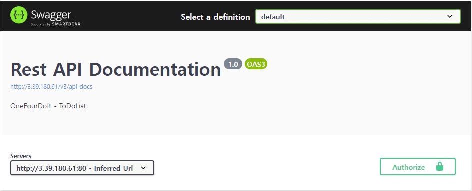Image resolution: width=472 pixels, height=191 pixels.
Task: Click the green OAS3 badge
Action: click(256, 64)
